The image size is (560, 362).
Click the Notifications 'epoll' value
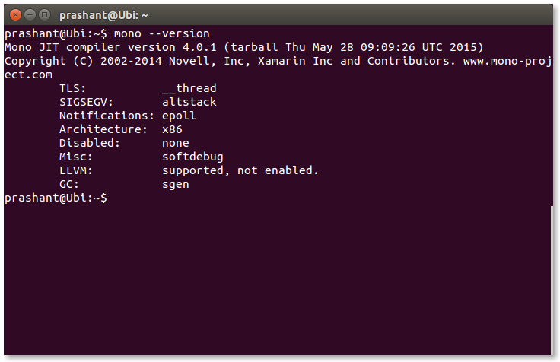click(x=179, y=116)
